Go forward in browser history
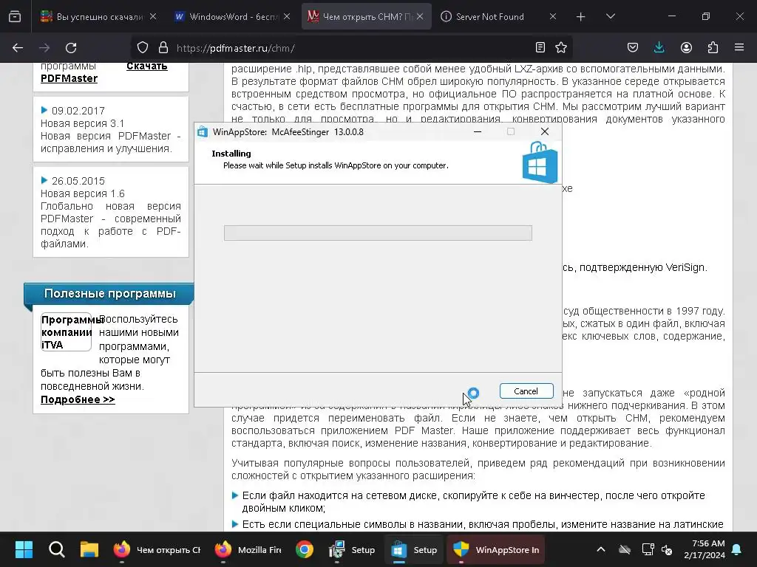 (44, 48)
